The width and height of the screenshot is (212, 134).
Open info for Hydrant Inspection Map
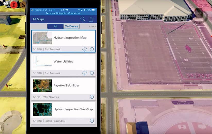92,49
